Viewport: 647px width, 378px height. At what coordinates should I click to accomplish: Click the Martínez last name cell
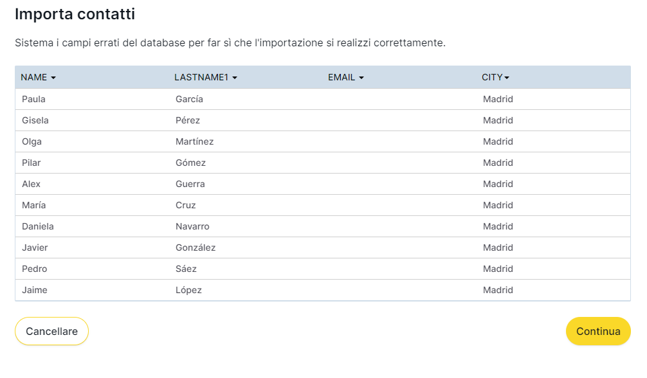click(194, 141)
